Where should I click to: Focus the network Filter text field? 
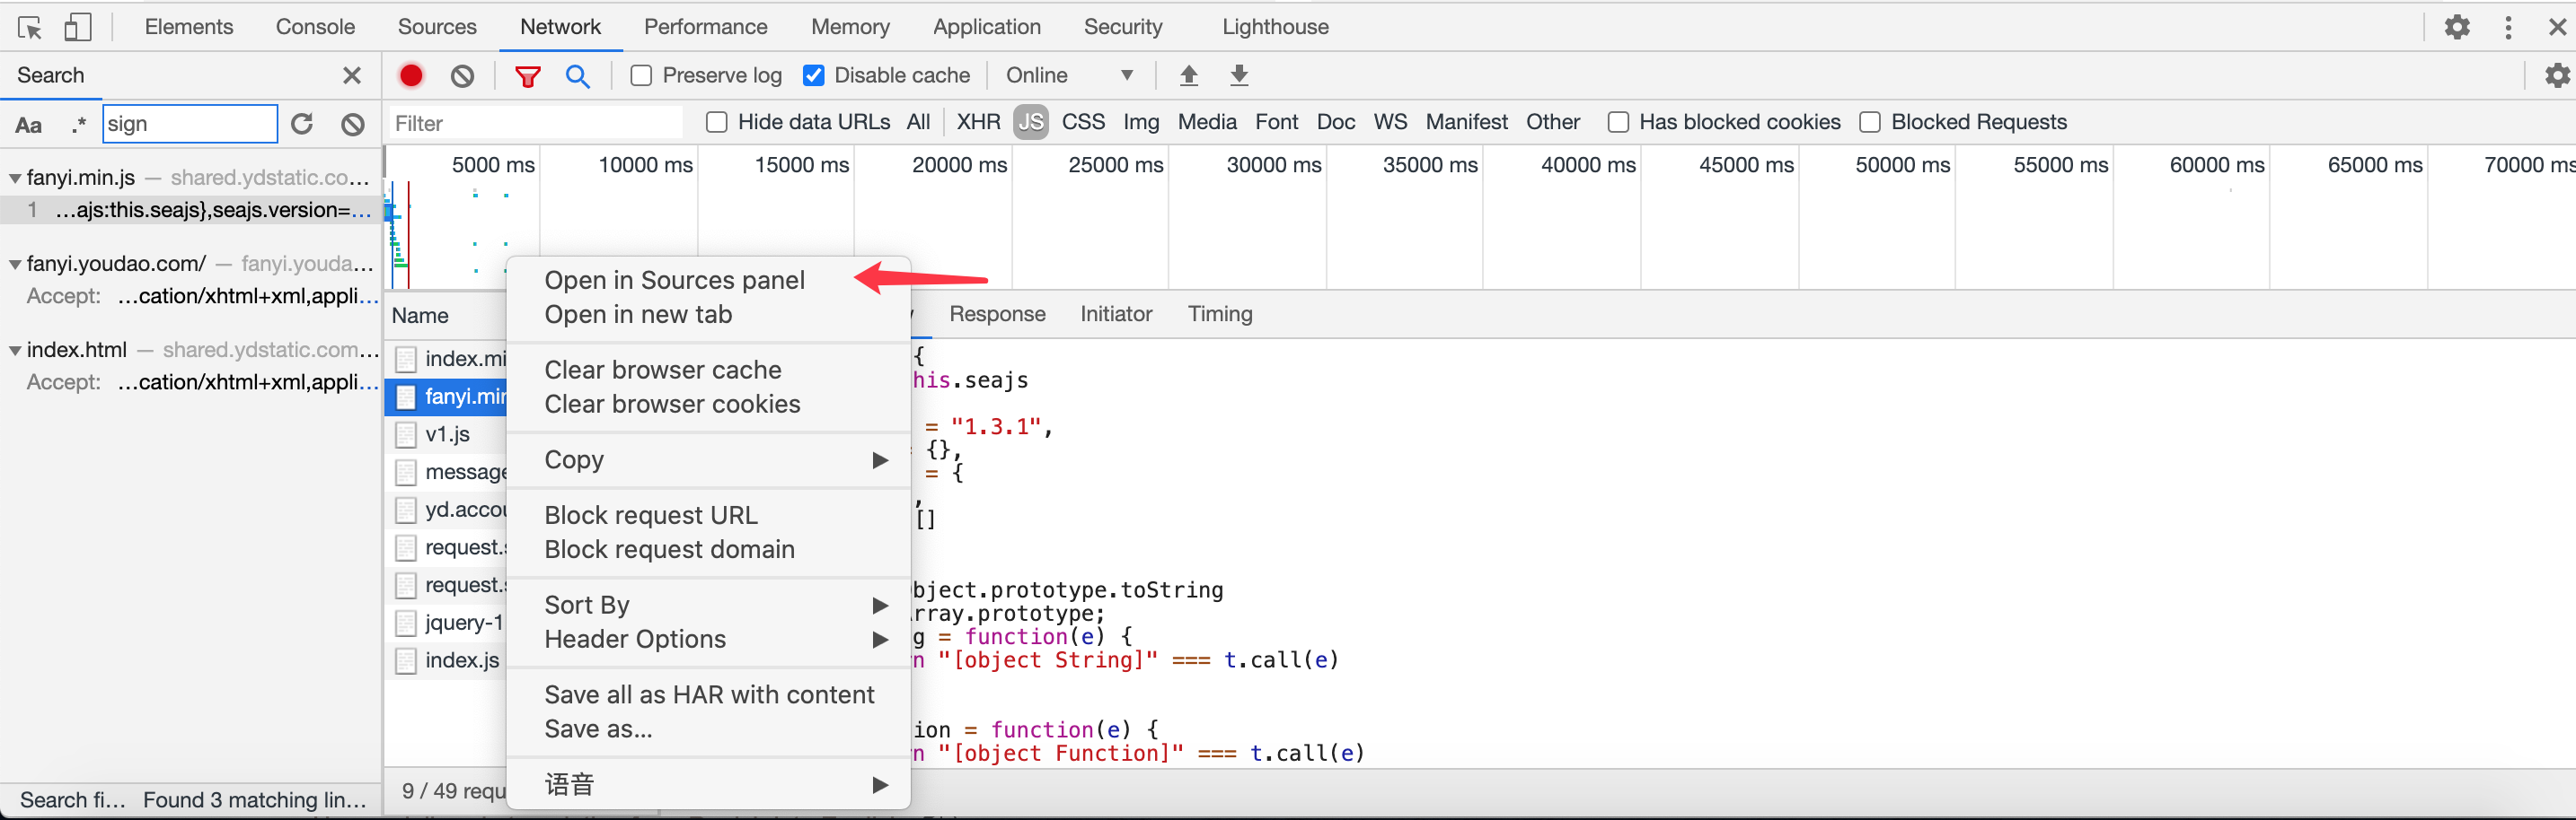pyautogui.click(x=535, y=123)
